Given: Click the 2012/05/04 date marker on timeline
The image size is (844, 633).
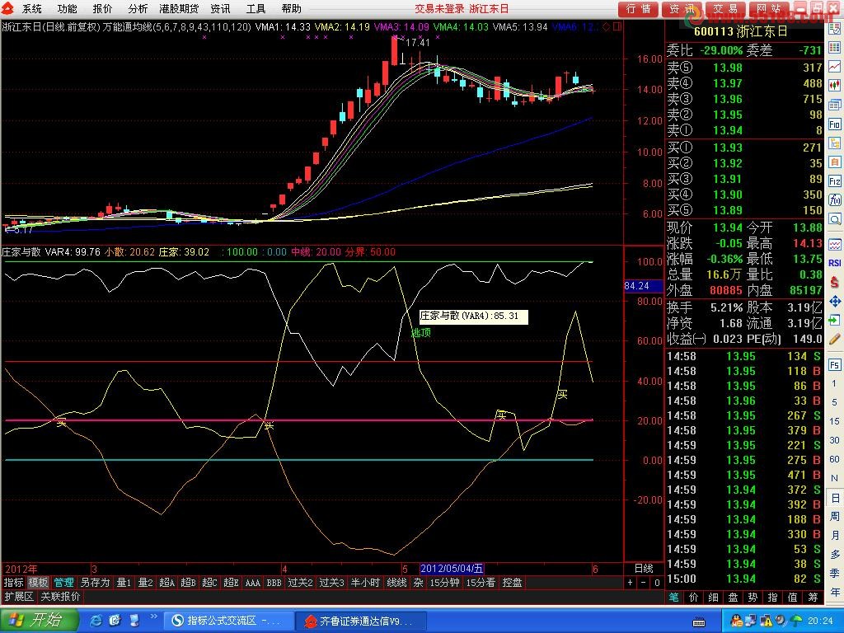Looking at the screenshot, I should click(452, 569).
